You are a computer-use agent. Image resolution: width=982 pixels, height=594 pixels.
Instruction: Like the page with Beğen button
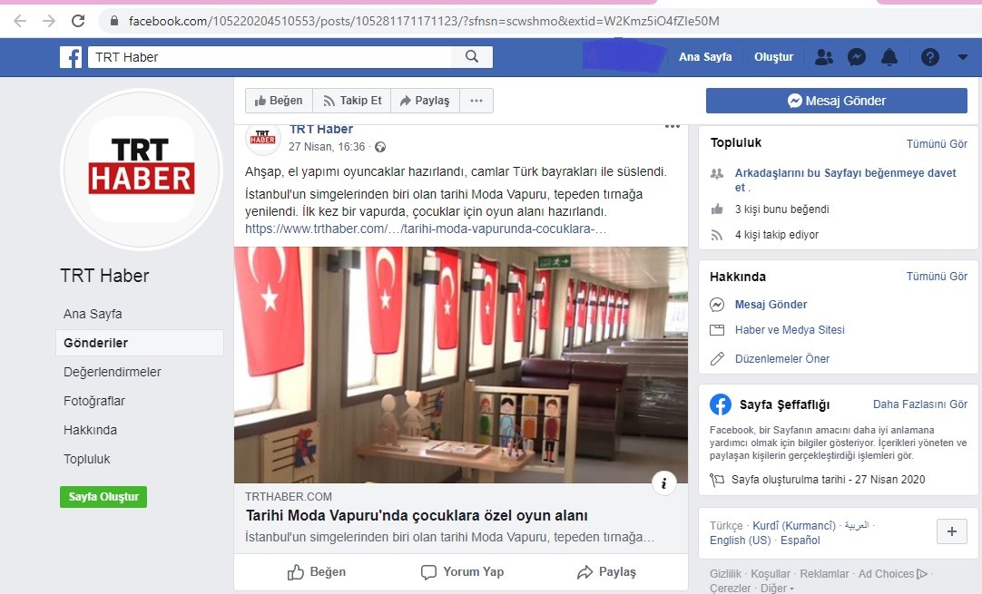(279, 100)
